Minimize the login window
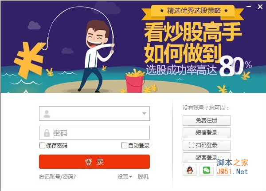This screenshot has width=266, height=191. [249, 7]
